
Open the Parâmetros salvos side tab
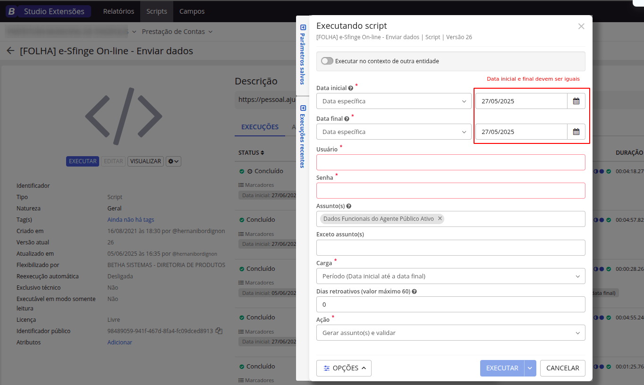303,55
